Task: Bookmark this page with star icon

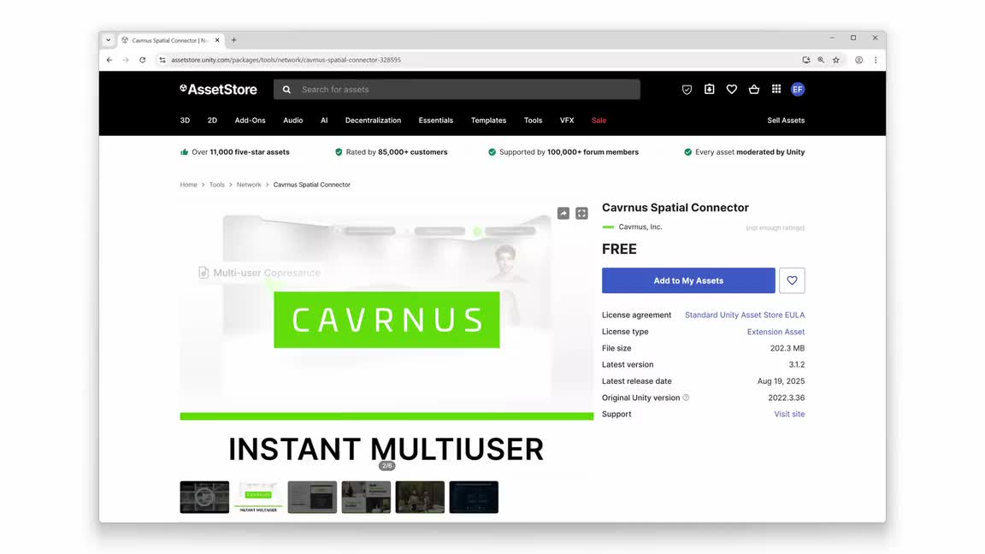Action: click(836, 60)
